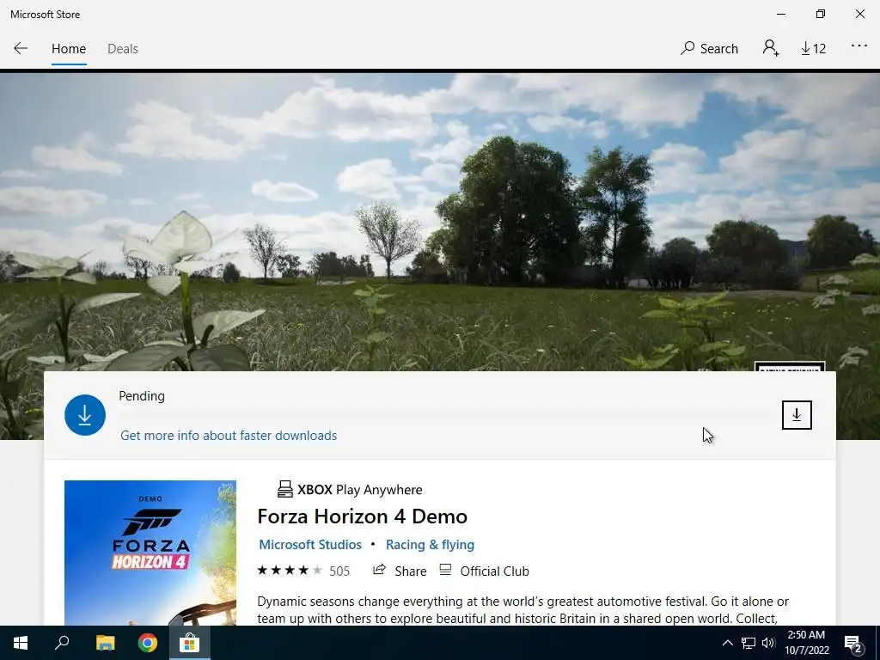Open Windows taskbar search
The width and height of the screenshot is (880, 660).
pos(62,643)
